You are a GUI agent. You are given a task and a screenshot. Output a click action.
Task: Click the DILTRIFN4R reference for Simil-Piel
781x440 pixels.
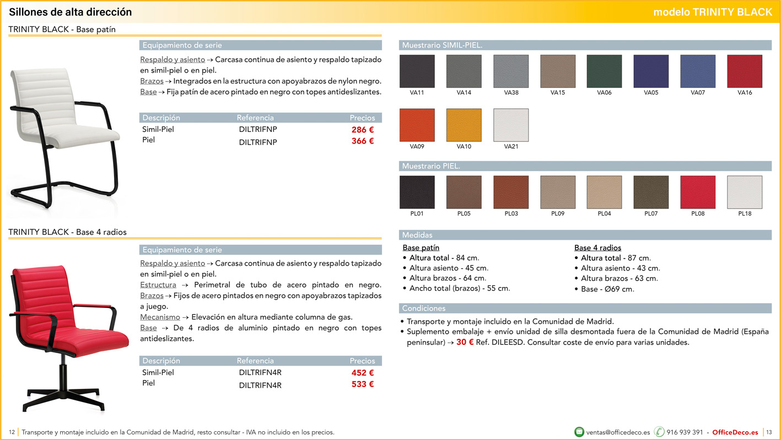pyautogui.click(x=260, y=372)
